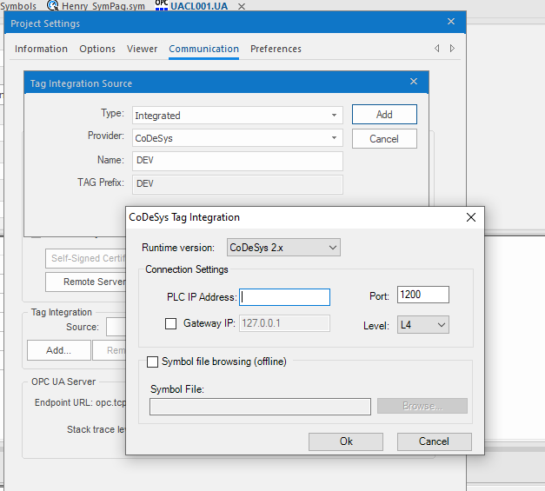The width and height of the screenshot is (545, 491).
Task: Switch to the Preferences tab
Action: point(276,49)
